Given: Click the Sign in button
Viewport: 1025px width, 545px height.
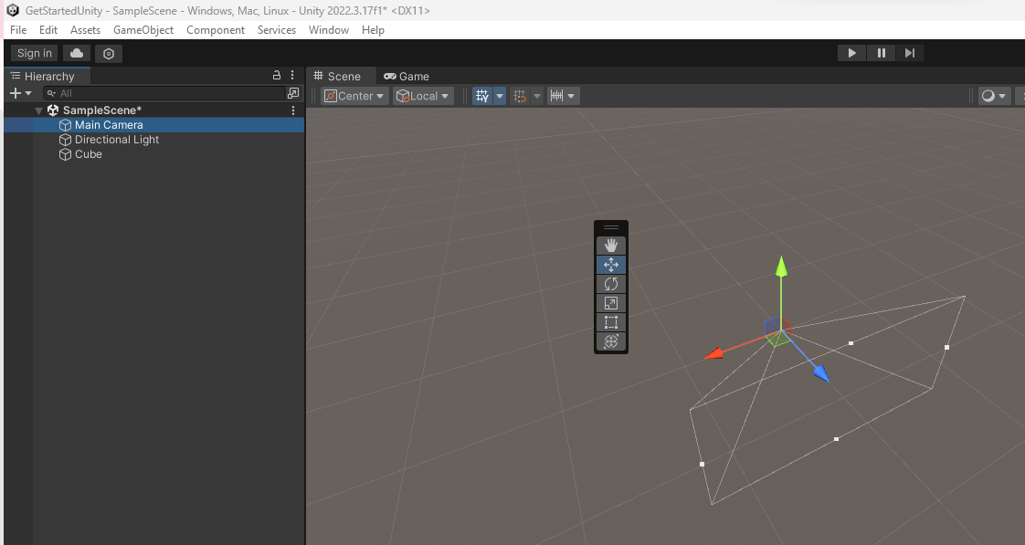Looking at the screenshot, I should tap(34, 53).
